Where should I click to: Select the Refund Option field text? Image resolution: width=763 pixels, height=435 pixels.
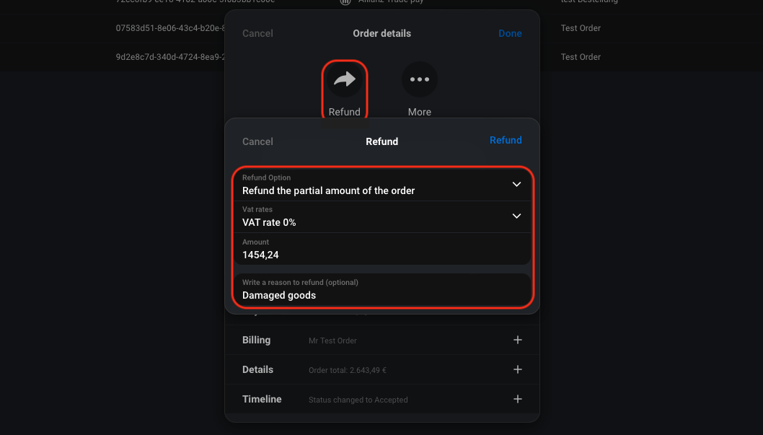click(328, 190)
